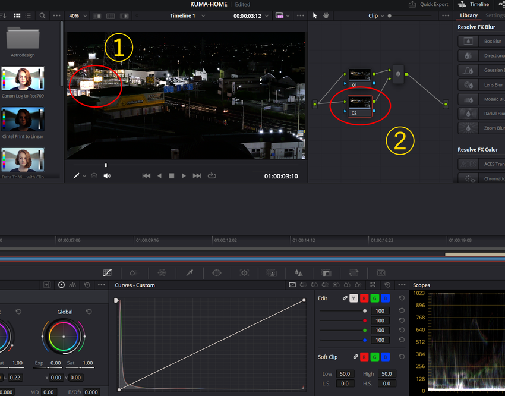Toggle Soft Clip channel link icon
Screen dimensions: 505x396
click(x=355, y=357)
